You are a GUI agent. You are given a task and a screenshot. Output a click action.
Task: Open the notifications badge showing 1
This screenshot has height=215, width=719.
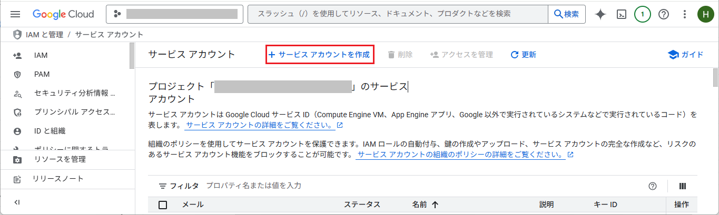(x=643, y=14)
